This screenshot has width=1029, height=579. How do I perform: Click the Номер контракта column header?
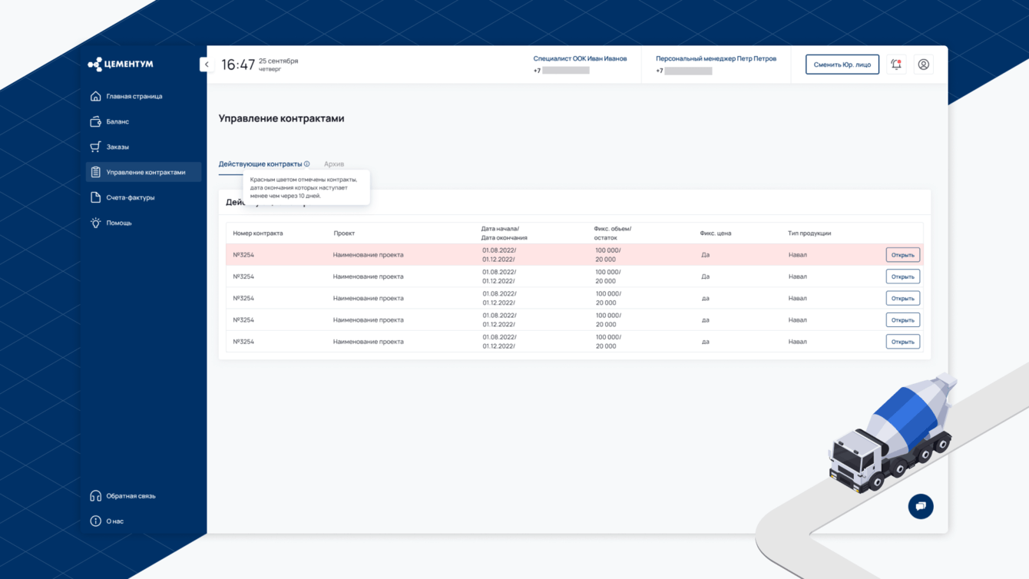tap(258, 233)
